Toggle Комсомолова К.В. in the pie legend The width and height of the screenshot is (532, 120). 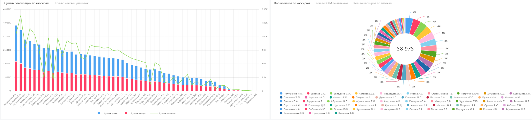294,113
